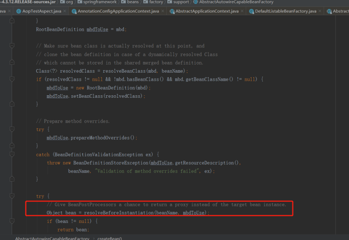
Task: Switch to the AopTestAspect.java tab
Action: [x=41, y=11]
